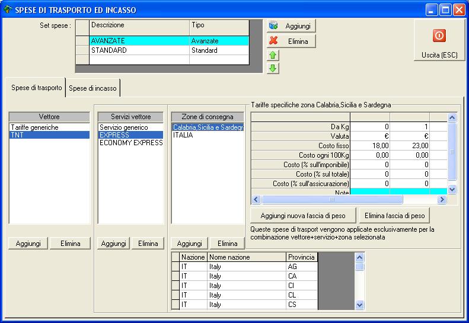Viewport: 469px width, 323px height.
Task: Click the Nome nazione column header
Action: tap(247, 257)
